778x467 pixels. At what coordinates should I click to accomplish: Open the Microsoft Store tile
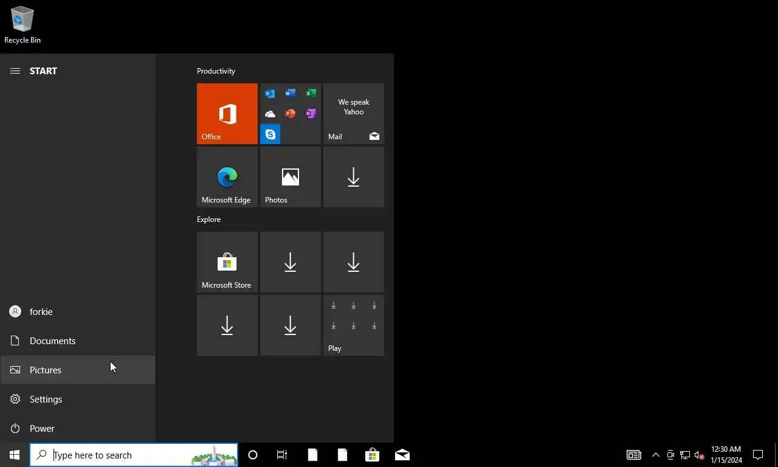pos(227,262)
